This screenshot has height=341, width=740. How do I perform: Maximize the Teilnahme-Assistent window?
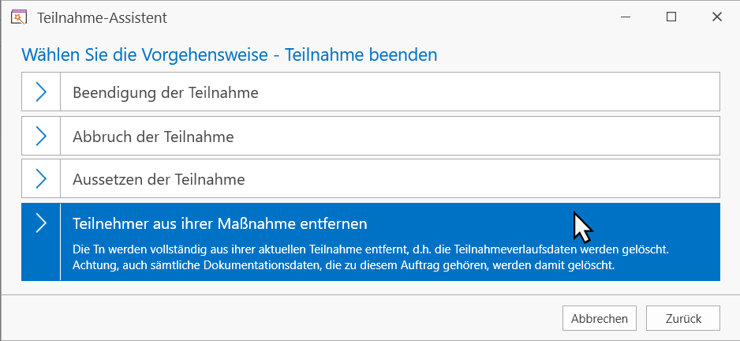(671, 17)
